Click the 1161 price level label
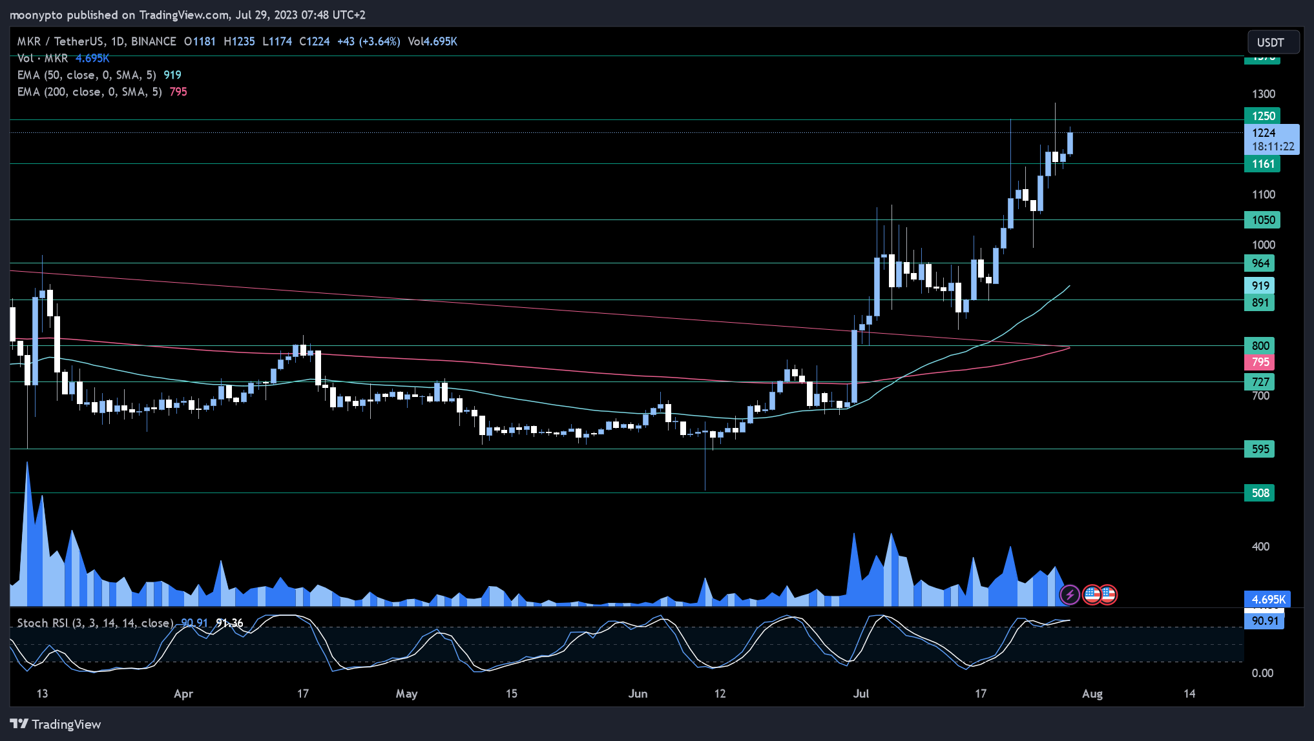This screenshot has width=1314, height=741. pos(1262,164)
